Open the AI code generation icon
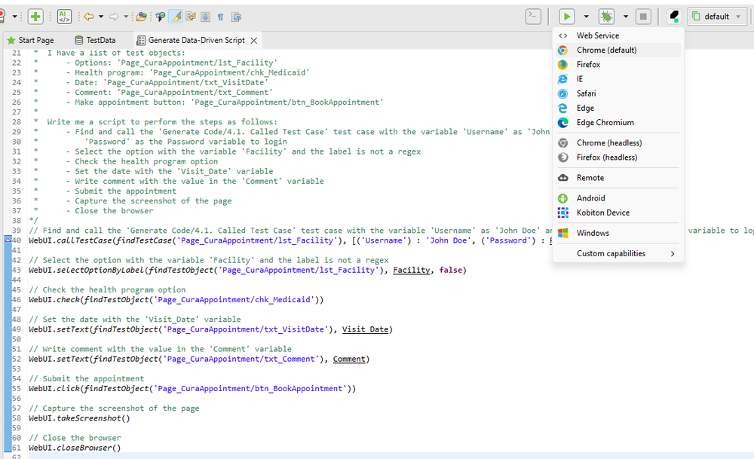Viewport: 754px width, 459px height. click(x=64, y=16)
